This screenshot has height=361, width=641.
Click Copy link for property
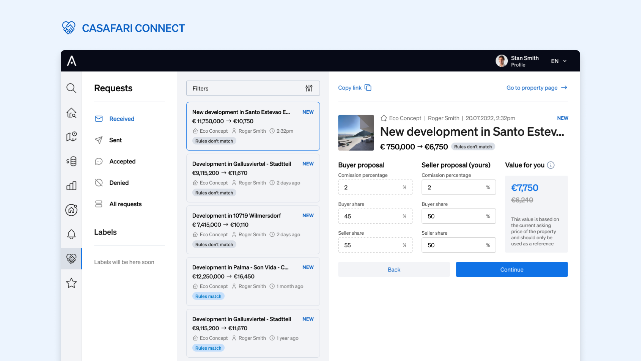click(355, 87)
